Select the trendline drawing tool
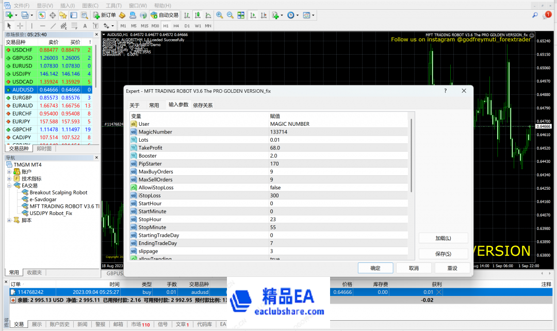The image size is (557, 331). (x=53, y=26)
